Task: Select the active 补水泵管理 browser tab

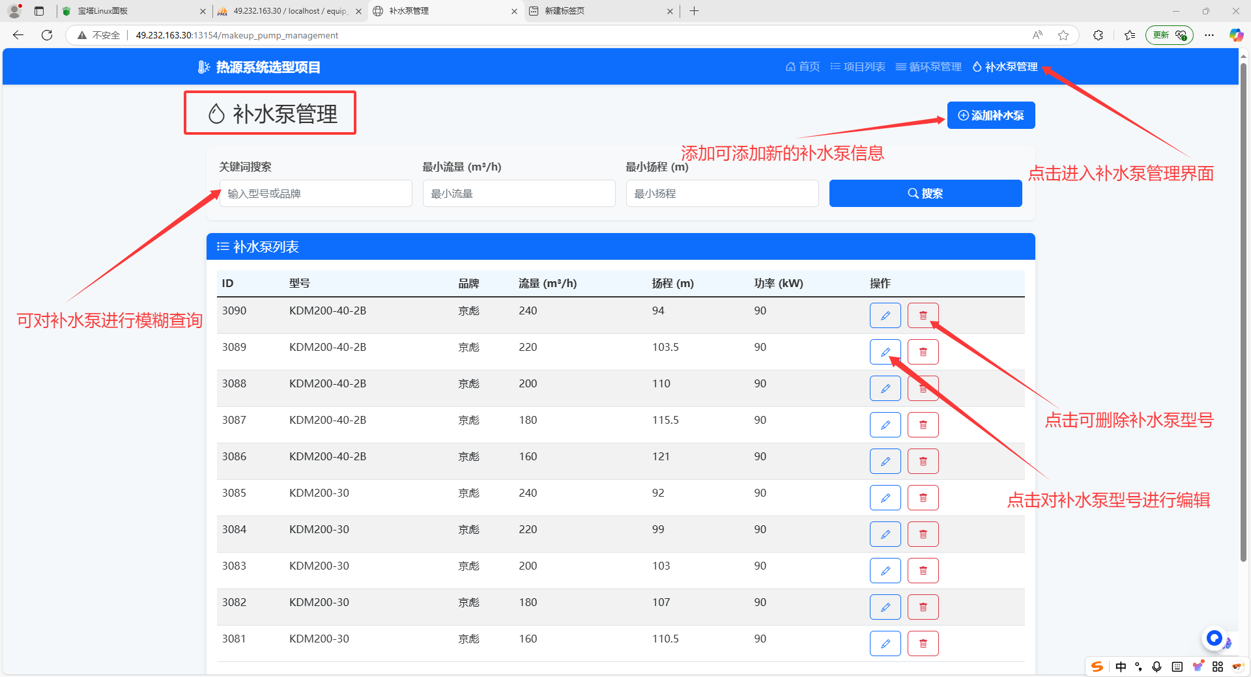Action: [x=446, y=11]
